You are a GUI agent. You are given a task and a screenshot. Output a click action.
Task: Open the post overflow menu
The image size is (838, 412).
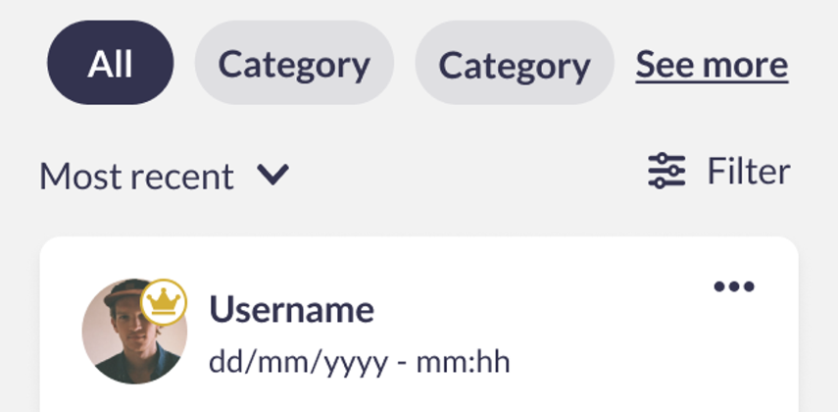734,286
